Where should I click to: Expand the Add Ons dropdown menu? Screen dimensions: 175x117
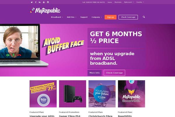[x=71, y=17]
